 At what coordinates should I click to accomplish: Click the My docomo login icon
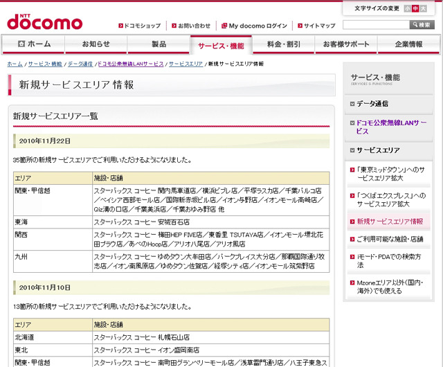tap(224, 26)
